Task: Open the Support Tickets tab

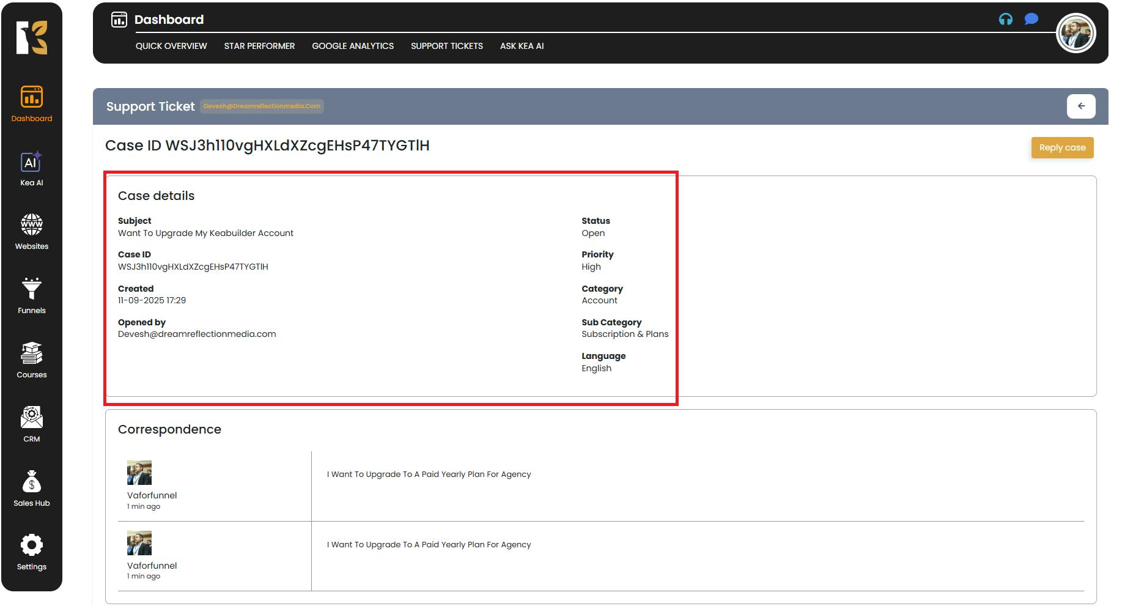Action: [x=447, y=46]
